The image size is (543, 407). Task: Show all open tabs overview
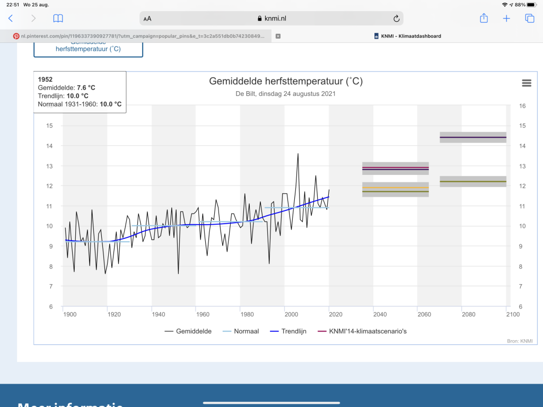click(x=530, y=19)
